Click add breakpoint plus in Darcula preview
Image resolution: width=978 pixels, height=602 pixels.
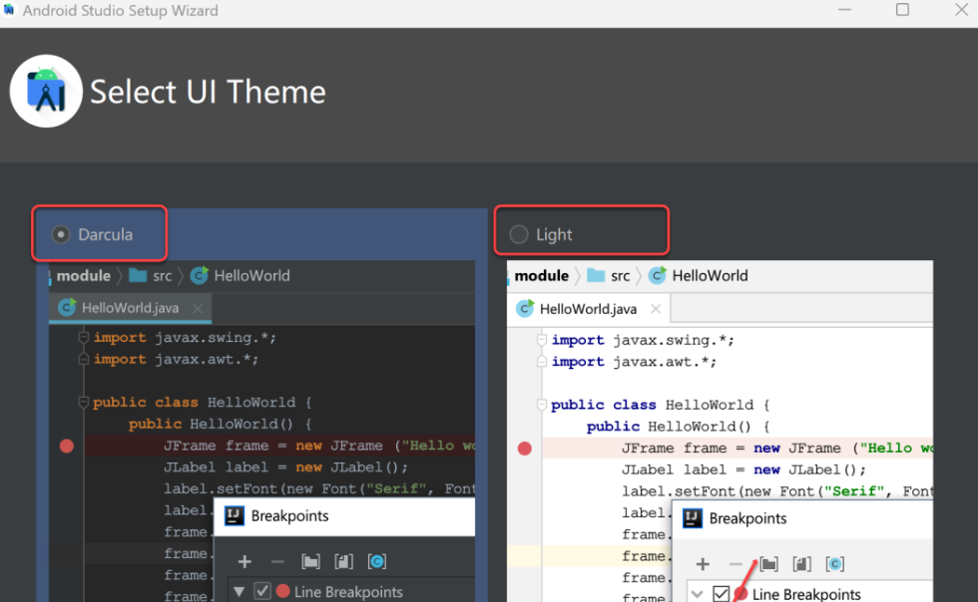[x=244, y=561]
